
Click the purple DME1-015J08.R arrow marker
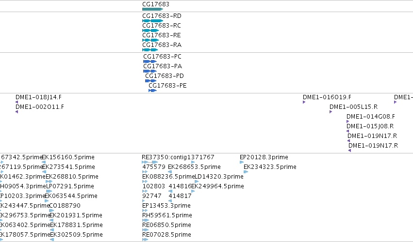[x=347, y=131]
